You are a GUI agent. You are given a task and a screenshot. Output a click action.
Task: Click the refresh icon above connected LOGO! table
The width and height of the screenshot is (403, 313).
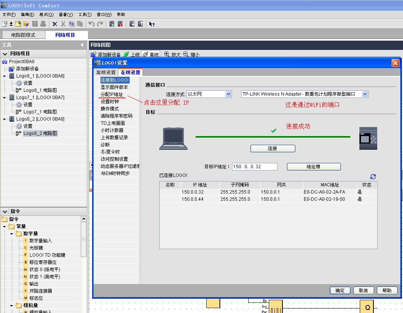tap(373, 177)
